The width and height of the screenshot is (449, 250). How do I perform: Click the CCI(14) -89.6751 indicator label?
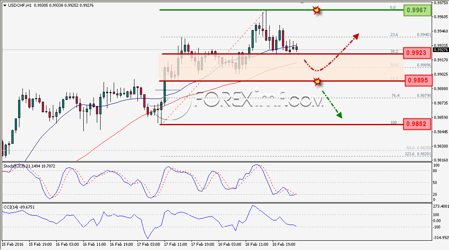(x=19, y=207)
